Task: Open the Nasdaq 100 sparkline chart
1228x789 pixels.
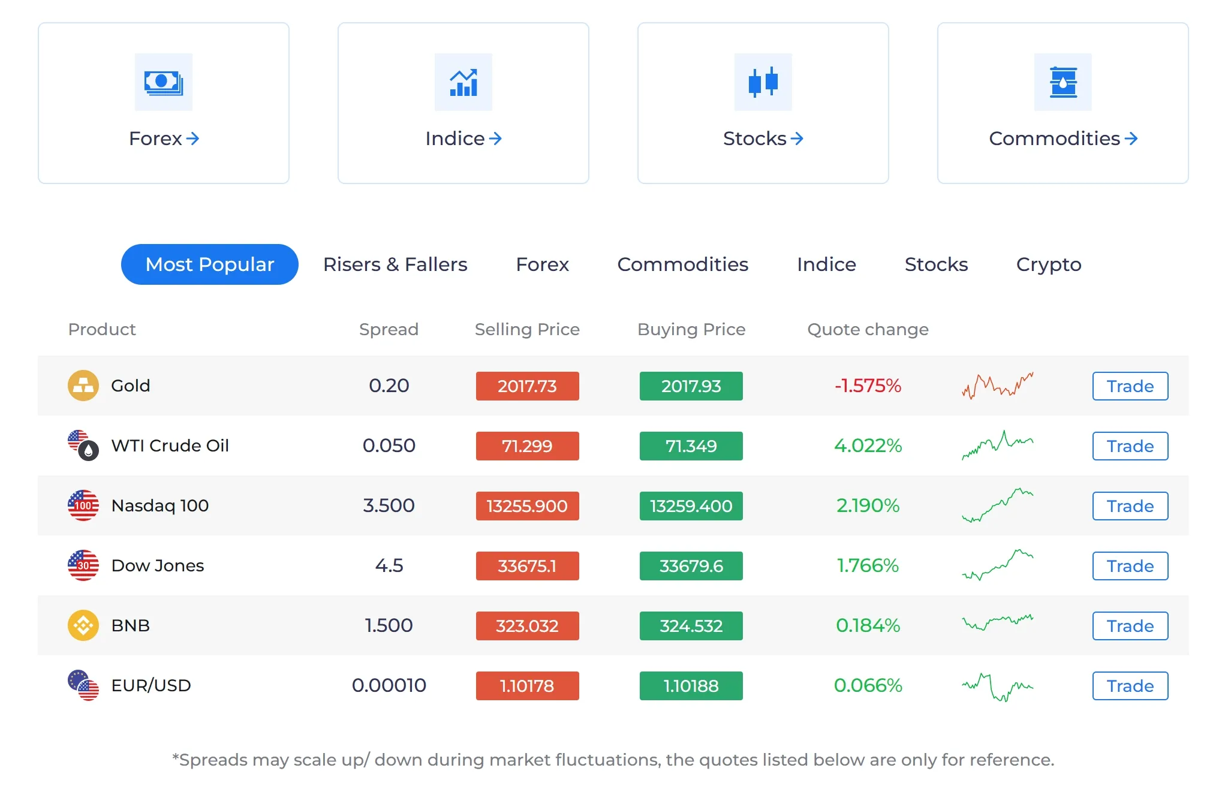Action: 998,505
